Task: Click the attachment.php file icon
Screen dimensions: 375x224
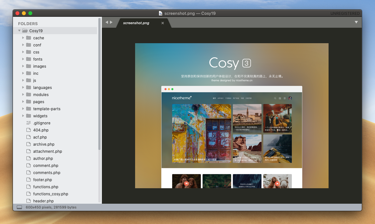Action: pos(28,151)
